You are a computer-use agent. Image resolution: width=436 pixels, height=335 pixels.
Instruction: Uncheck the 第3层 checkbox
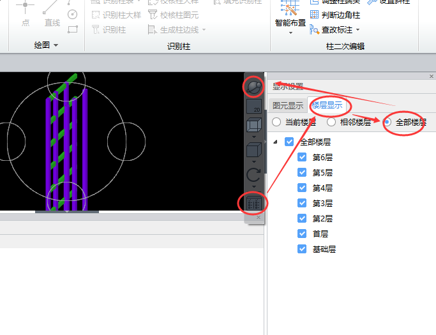(302, 203)
